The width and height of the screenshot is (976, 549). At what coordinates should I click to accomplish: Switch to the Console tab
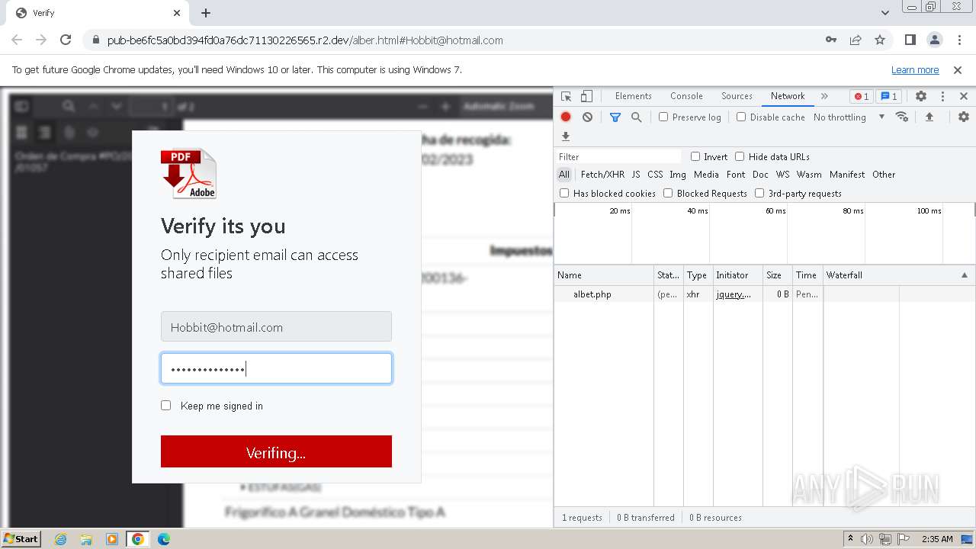(686, 96)
